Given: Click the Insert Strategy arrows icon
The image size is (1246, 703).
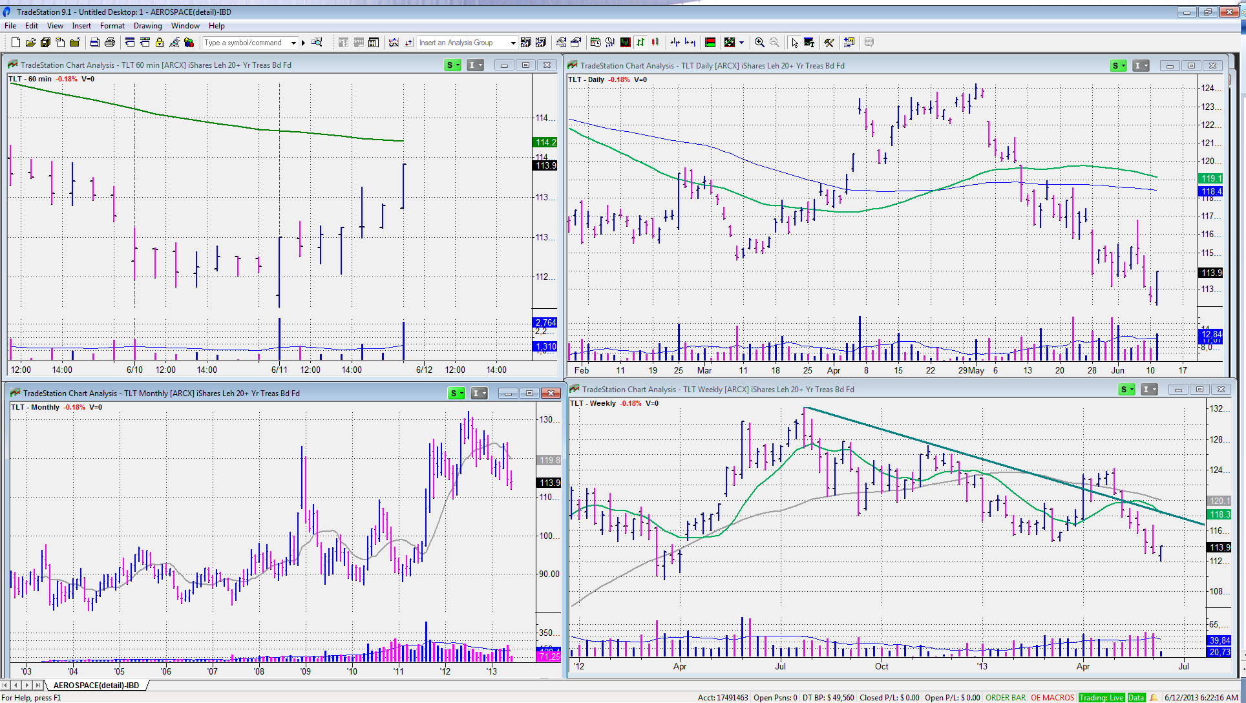Looking at the screenshot, I should click(x=408, y=43).
